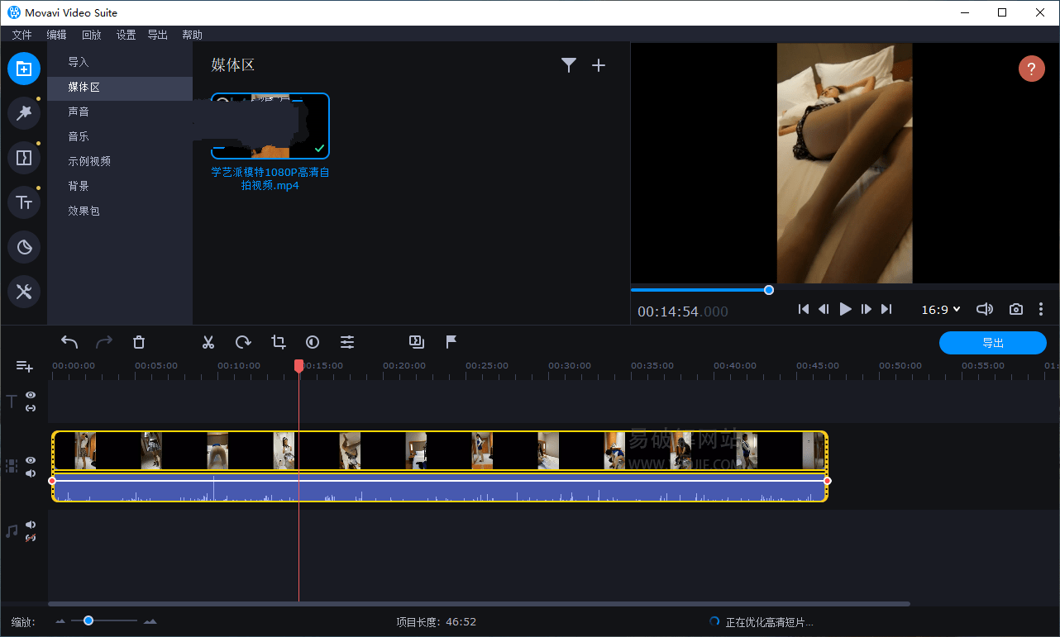Screen dimensions: 1060x637
Task: Click the horizontal timeline scrollbar
Action: click(x=479, y=604)
